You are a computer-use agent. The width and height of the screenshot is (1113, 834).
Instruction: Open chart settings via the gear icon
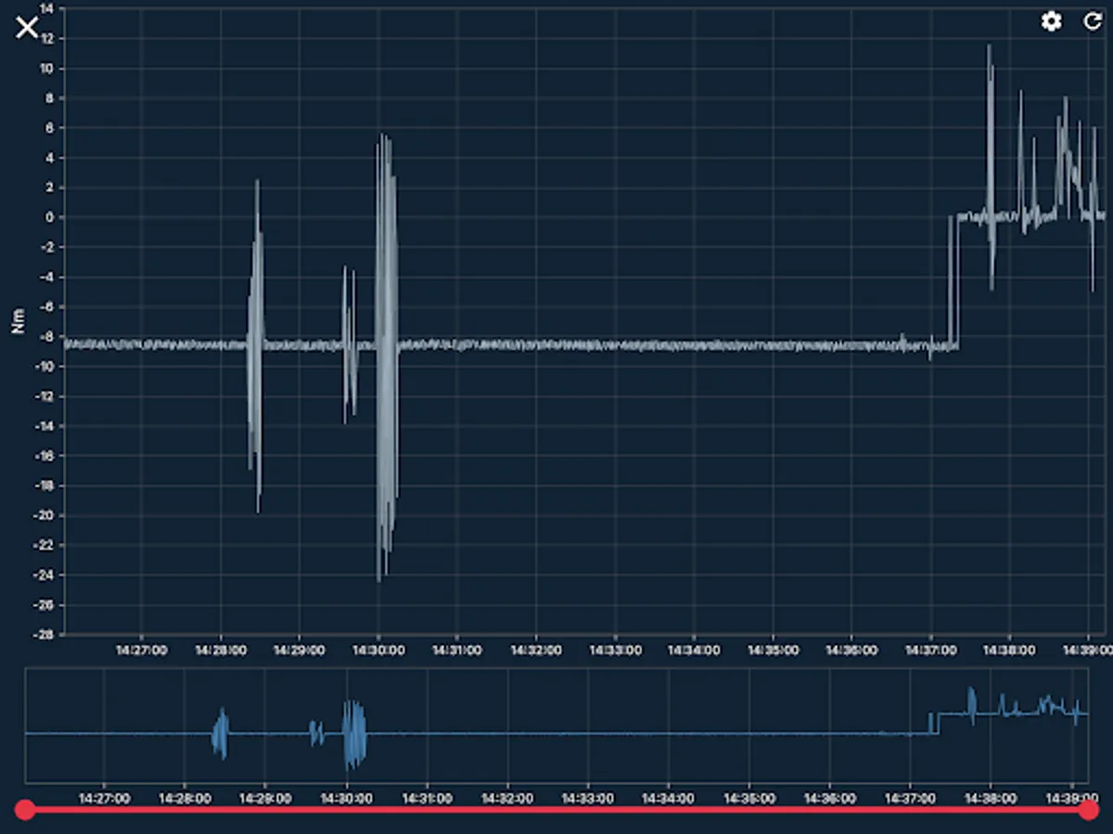pyautogui.click(x=1051, y=21)
